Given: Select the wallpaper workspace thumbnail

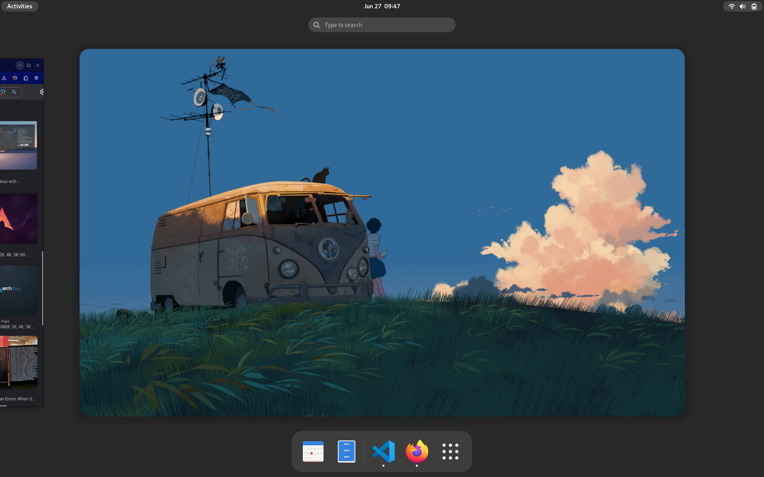Looking at the screenshot, I should point(382,233).
